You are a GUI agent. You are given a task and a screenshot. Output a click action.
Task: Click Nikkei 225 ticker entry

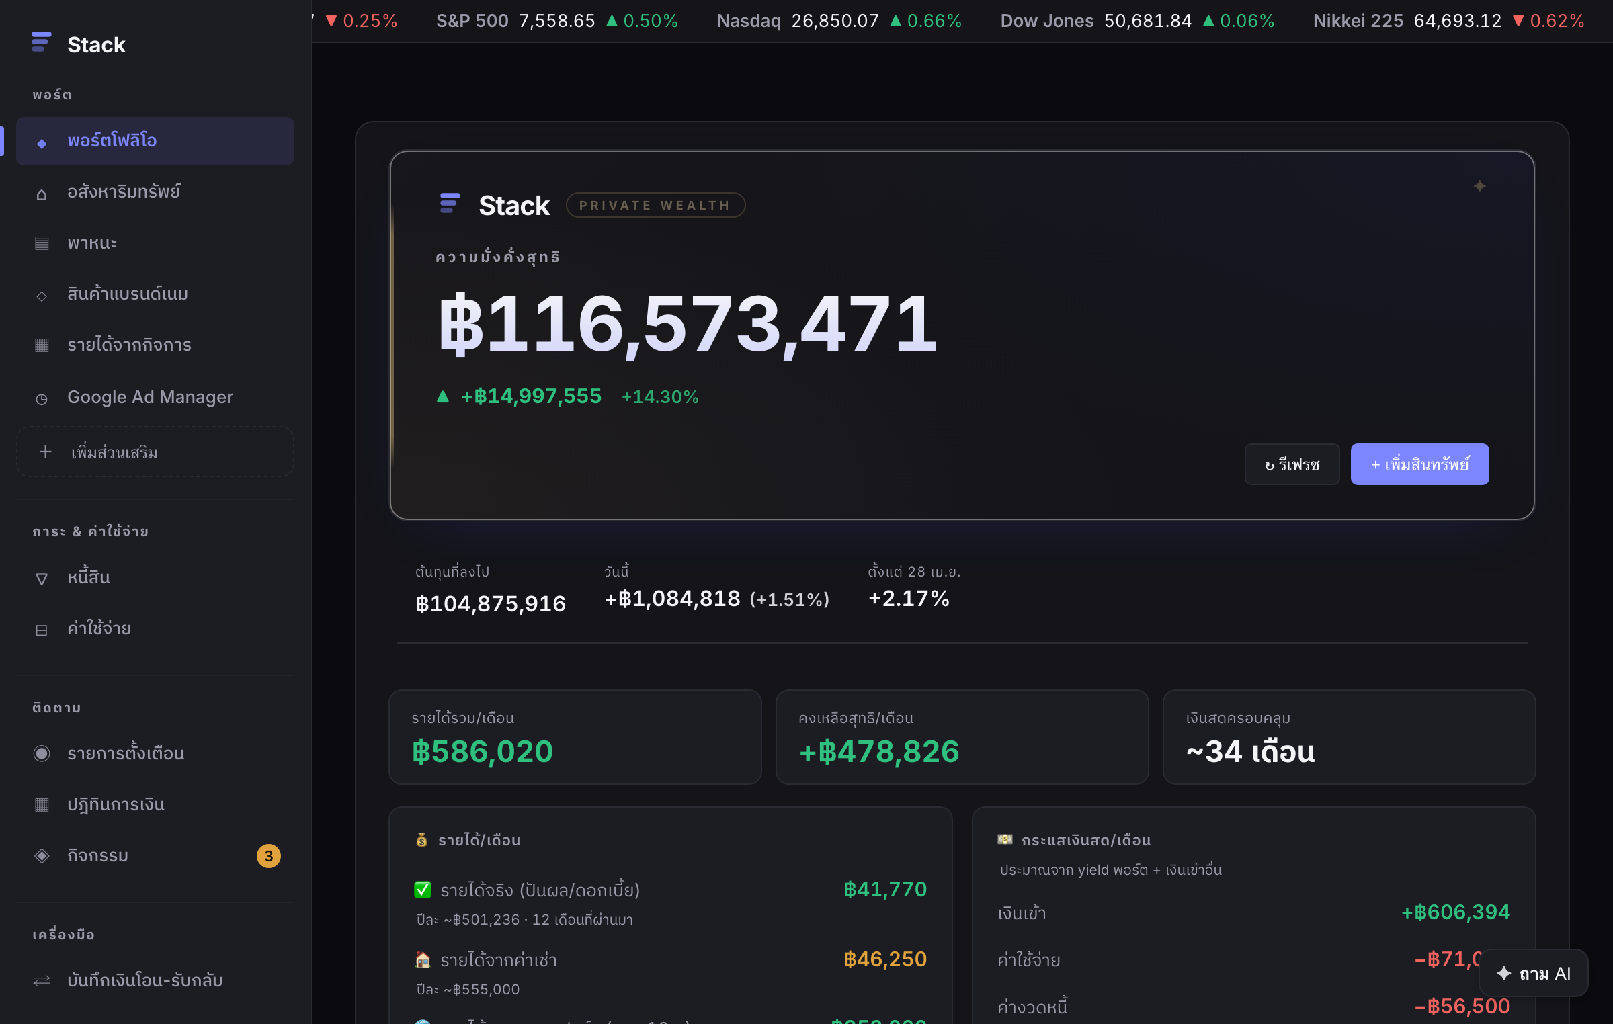pyautogui.click(x=1448, y=21)
